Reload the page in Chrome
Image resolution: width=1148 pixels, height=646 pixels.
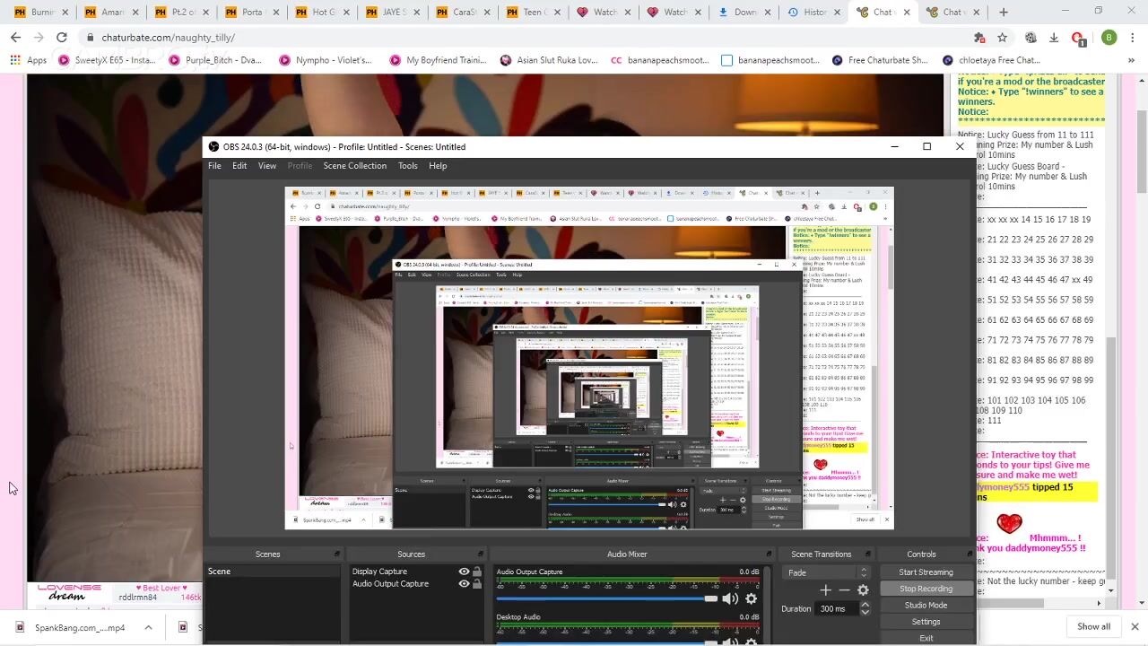pos(61,38)
